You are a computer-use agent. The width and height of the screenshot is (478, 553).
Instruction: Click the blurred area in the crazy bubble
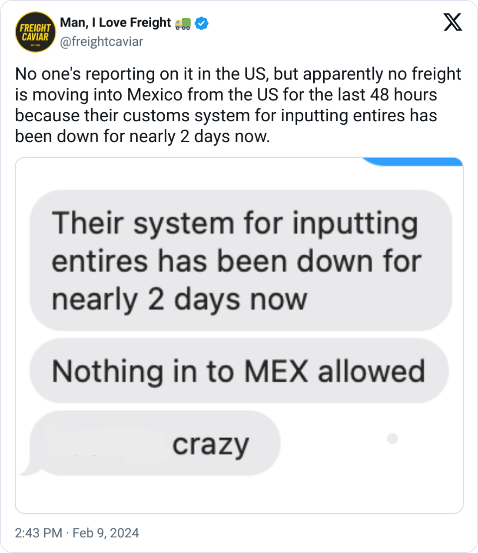[104, 443]
